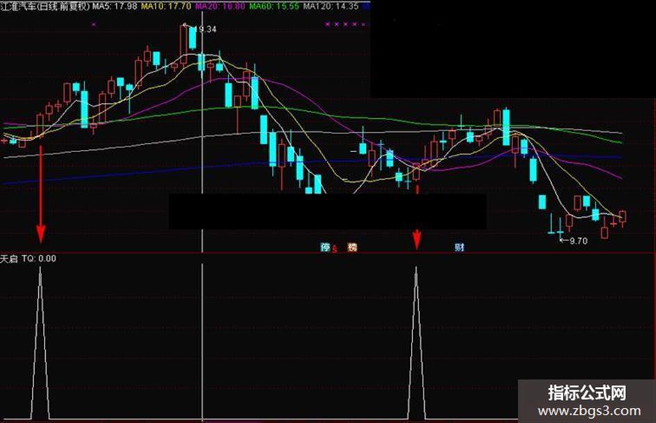Click the 天启 TQ indicator label

pyautogui.click(x=28, y=259)
